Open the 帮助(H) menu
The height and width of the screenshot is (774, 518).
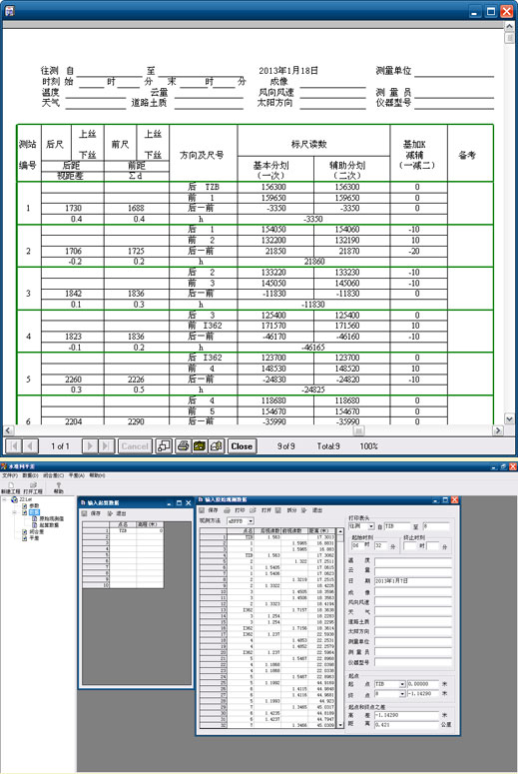point(97,475)
